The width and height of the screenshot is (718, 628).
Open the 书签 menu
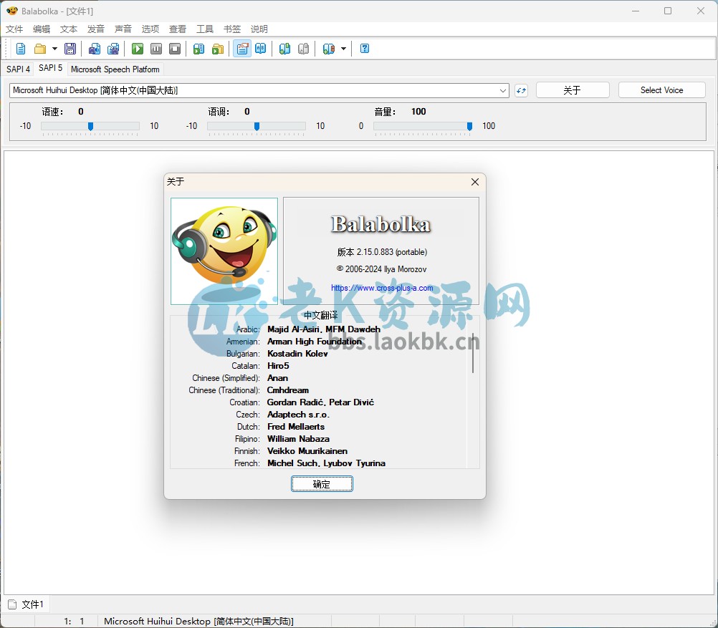point(232,29)
